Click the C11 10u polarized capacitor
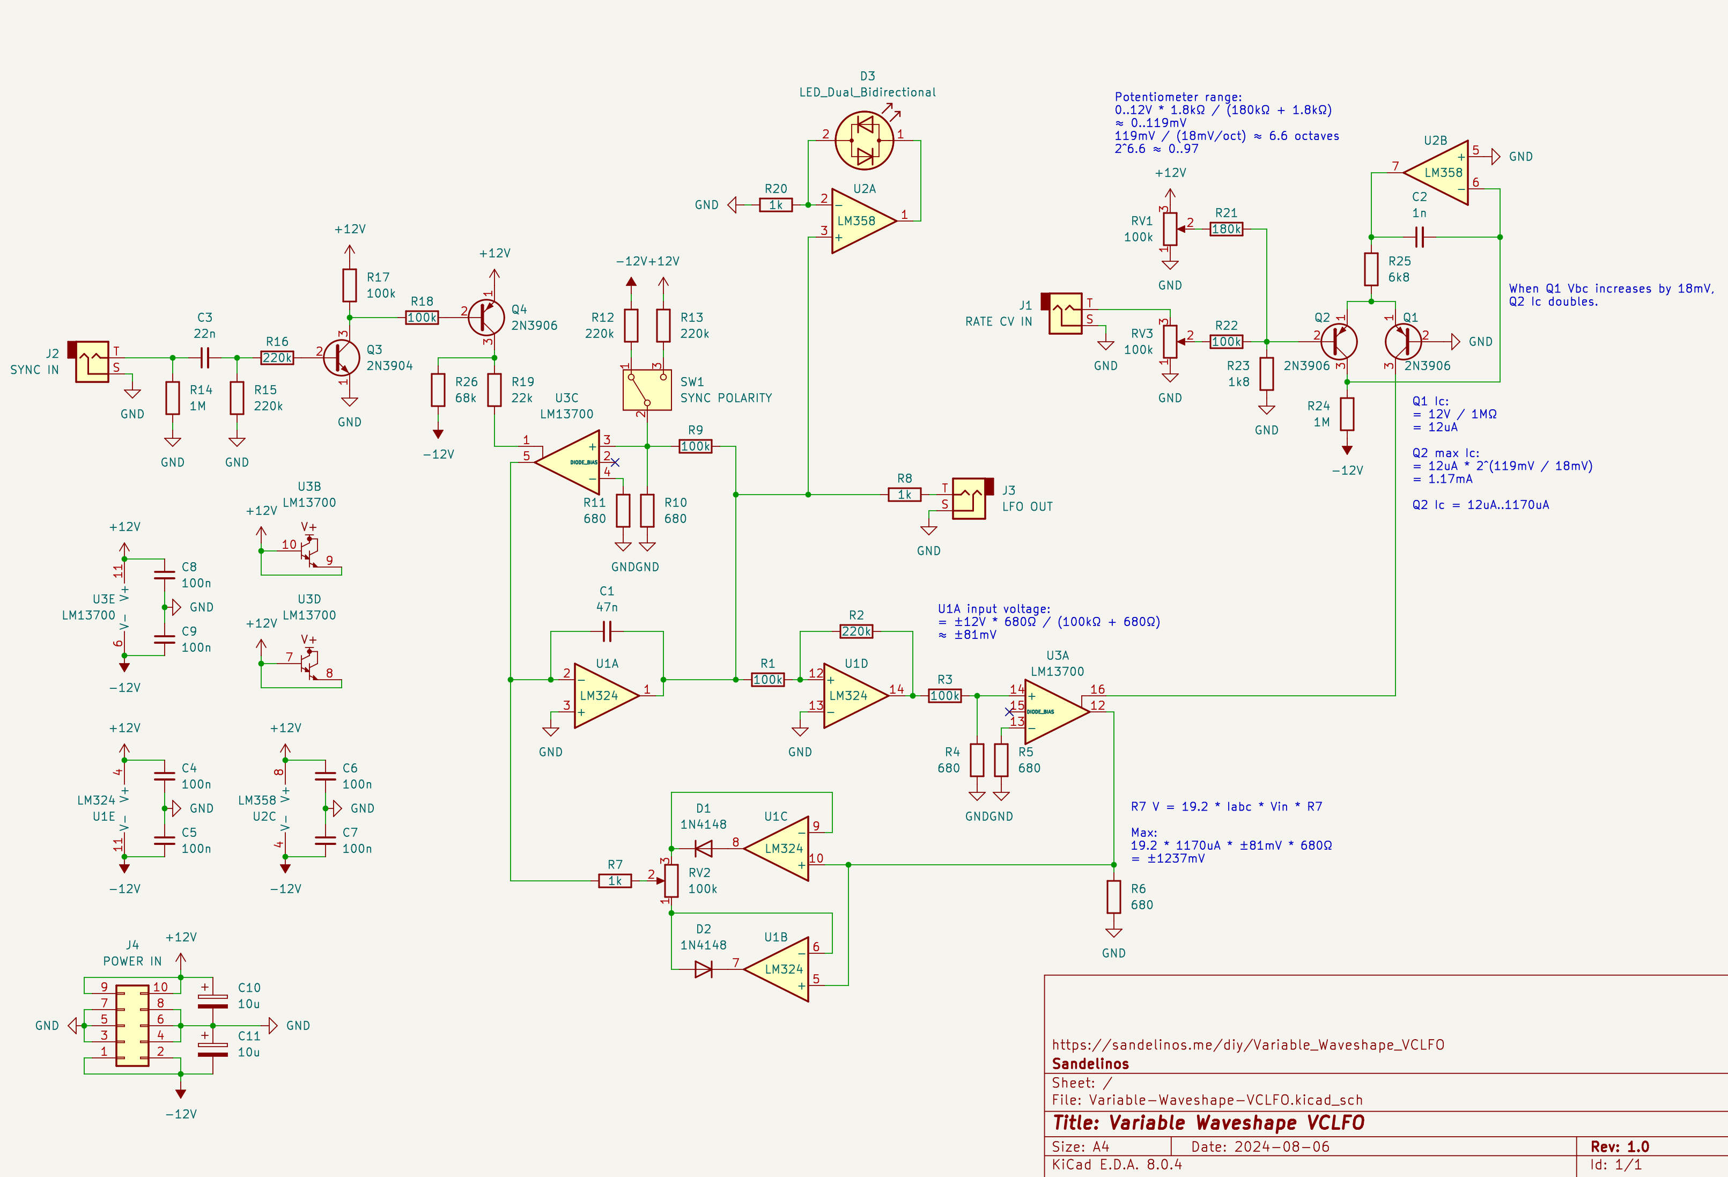This screenshot has width=1728, height=1177. [213, 1050]
